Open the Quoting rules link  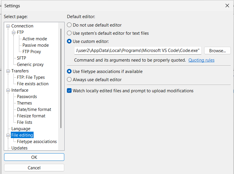point(202,60)
